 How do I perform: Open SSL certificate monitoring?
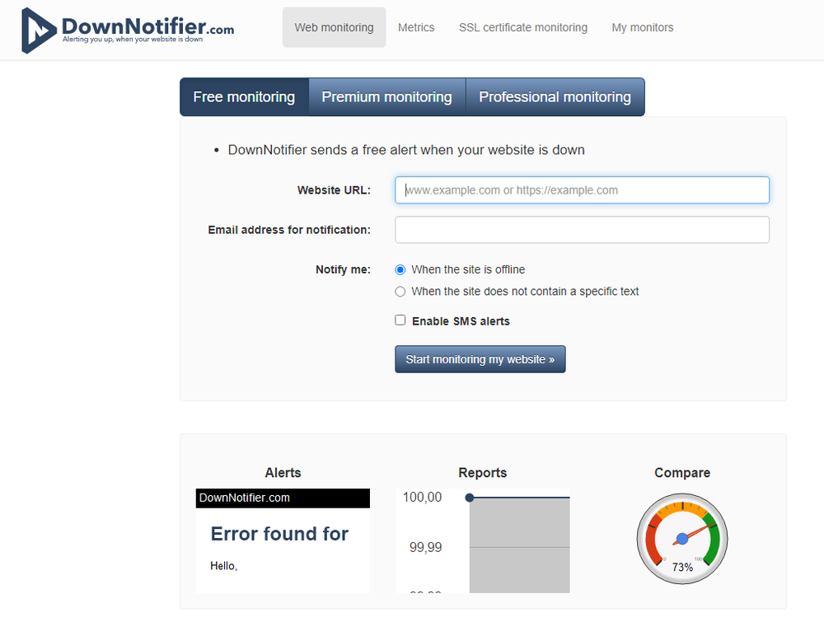[x=523, y=27]
